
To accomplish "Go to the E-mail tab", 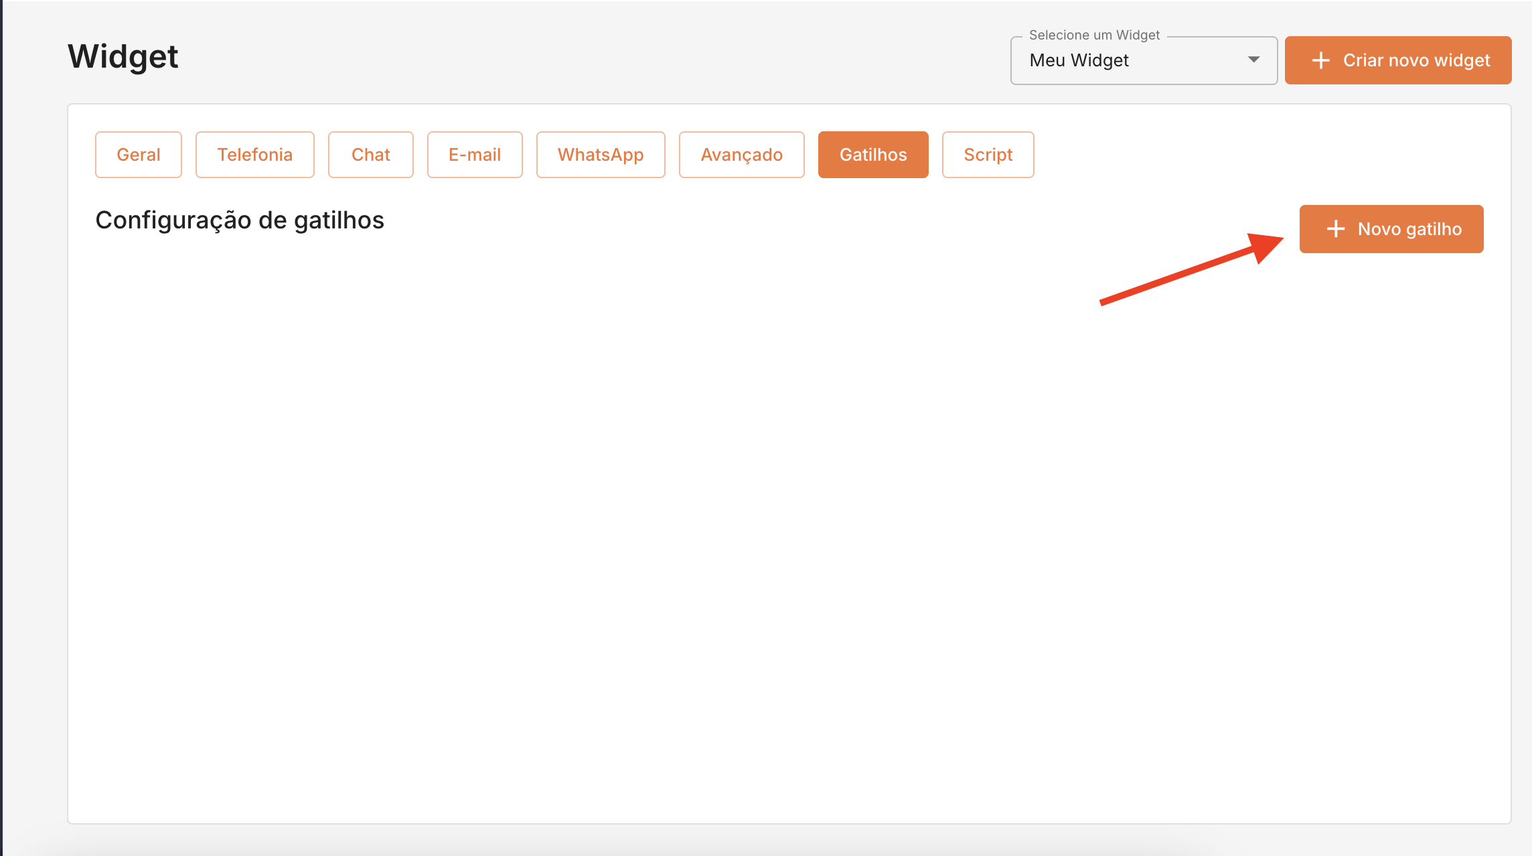I will coord(474,155).
